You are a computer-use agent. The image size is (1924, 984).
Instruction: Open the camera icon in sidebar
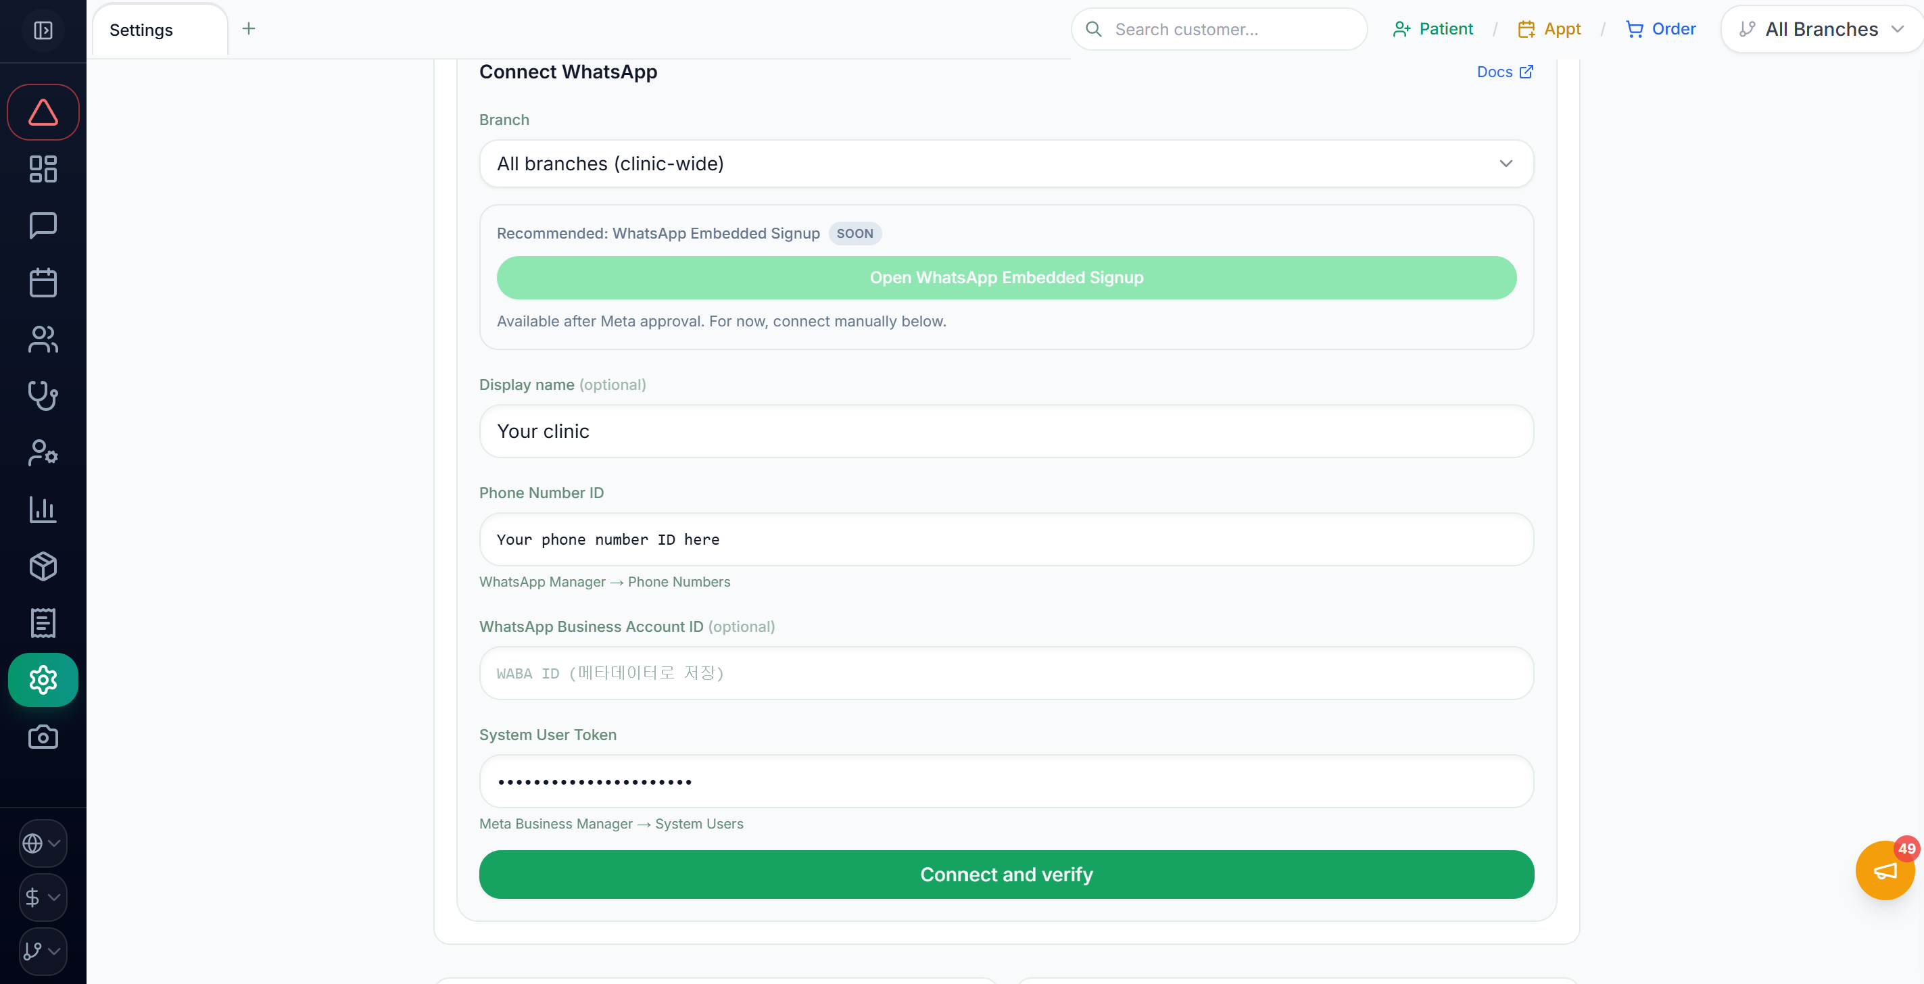(43, 737)
